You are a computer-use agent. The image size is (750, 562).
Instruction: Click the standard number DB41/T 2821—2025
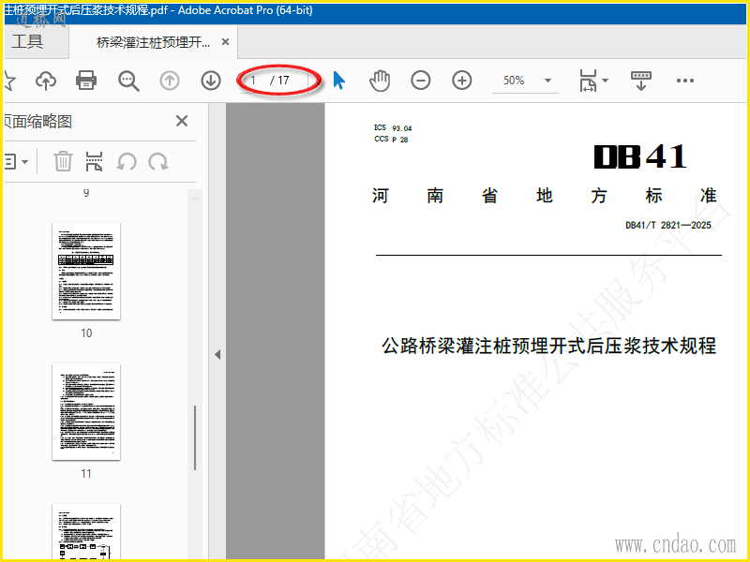coord(668,225)
